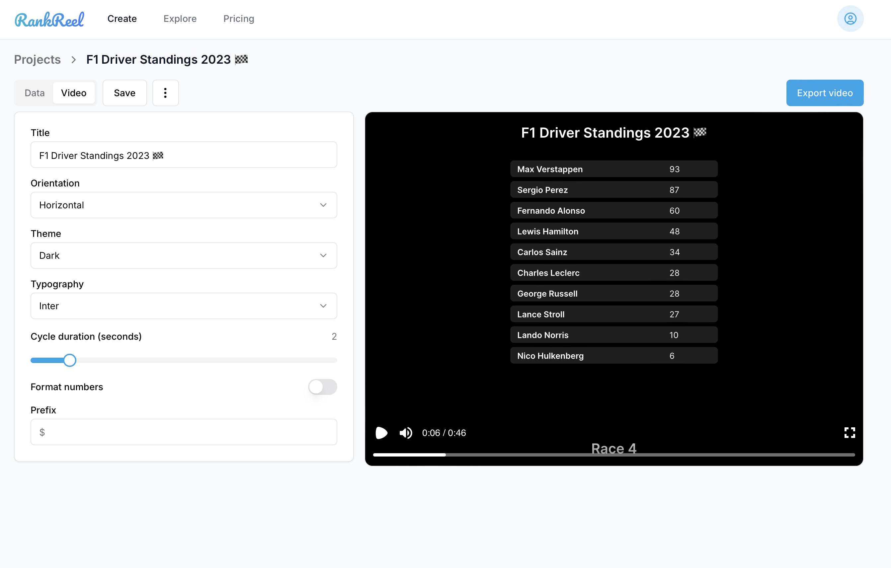Screen dimensions: 891x568
Task: Click the Lewis Hamilton row in preview
Action: (x=614, y=231)
